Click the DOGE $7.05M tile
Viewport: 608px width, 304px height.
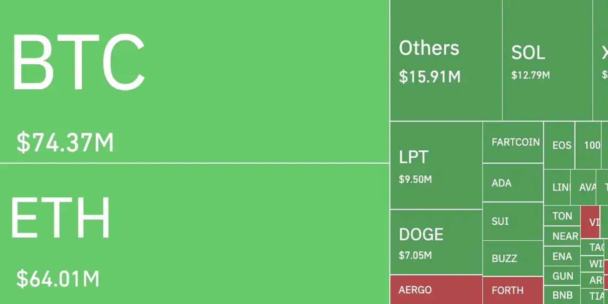point(436,242)
